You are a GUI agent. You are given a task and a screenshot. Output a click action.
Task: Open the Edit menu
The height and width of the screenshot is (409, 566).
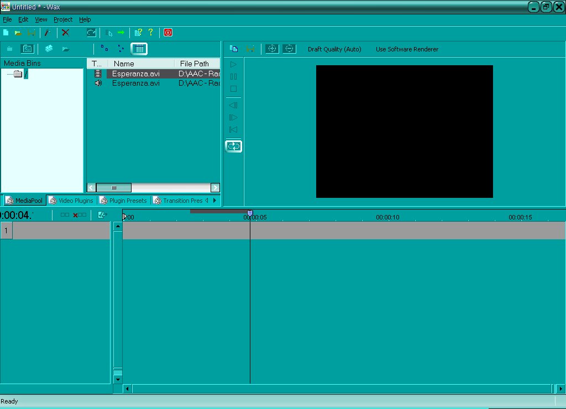click(x=23, y=19)
